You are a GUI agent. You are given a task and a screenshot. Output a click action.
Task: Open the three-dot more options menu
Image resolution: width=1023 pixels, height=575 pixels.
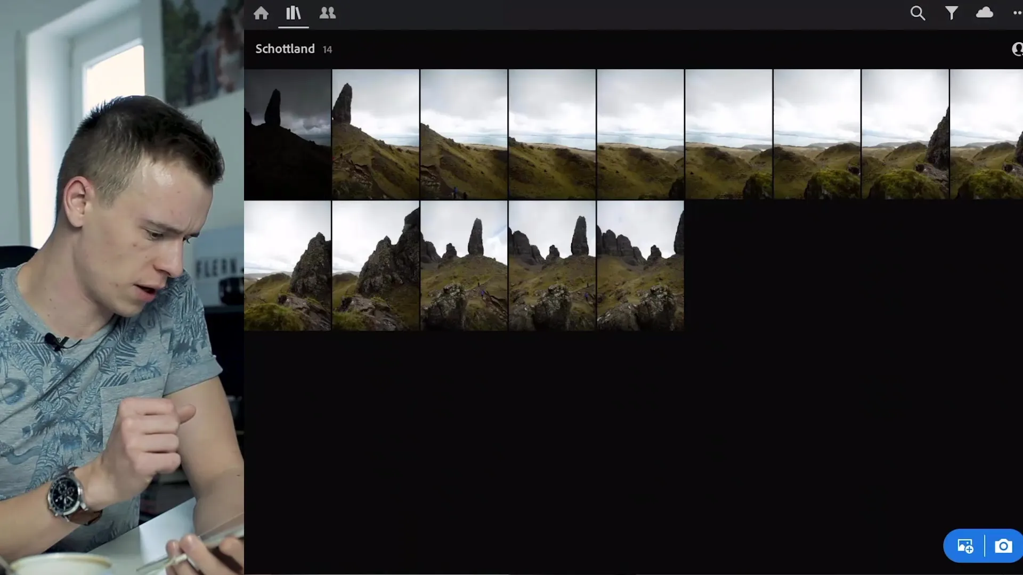1017,13
